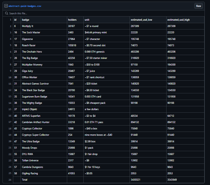This screenshot has height=185, width=210.
Task: Click the 'DYLI RWA' cell
Action: [44, 154]
